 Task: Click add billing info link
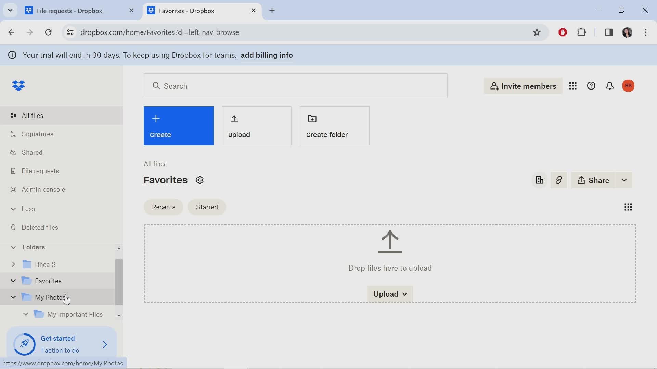267,55
